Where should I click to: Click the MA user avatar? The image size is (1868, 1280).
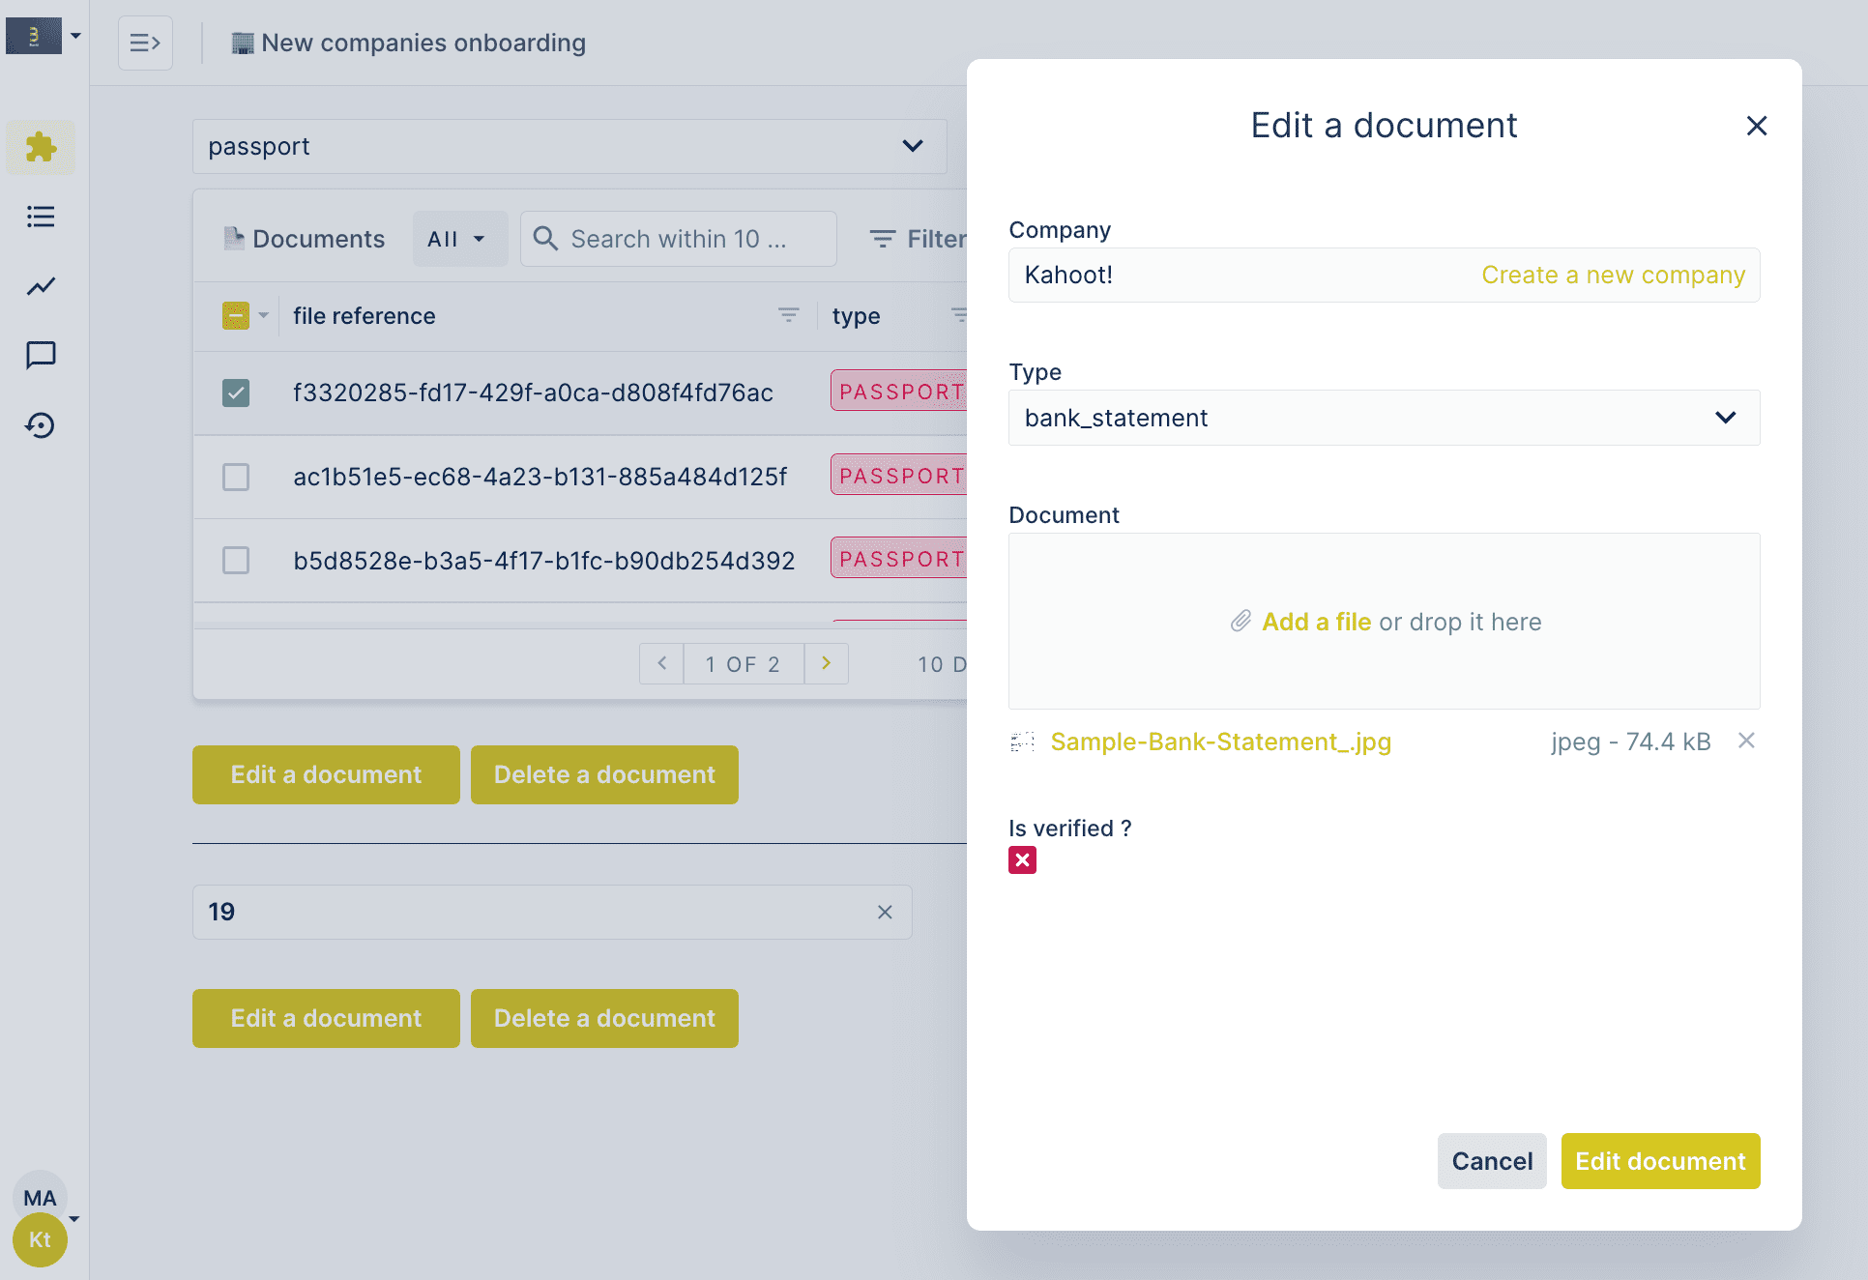click(x=40, y=1198)
